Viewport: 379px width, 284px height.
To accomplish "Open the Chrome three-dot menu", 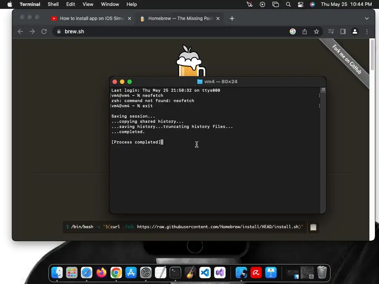I will tap(367, 31).
